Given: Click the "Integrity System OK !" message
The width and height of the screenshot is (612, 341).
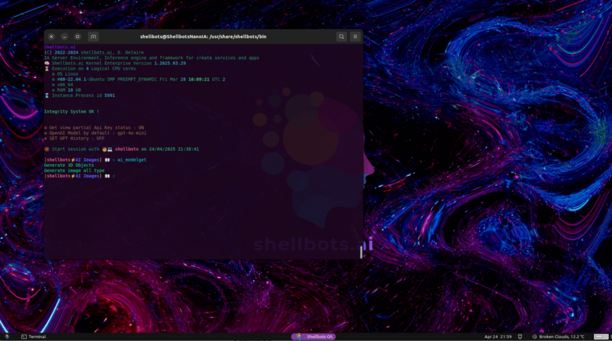Looking at the screenshot, I should coord(72,111).
